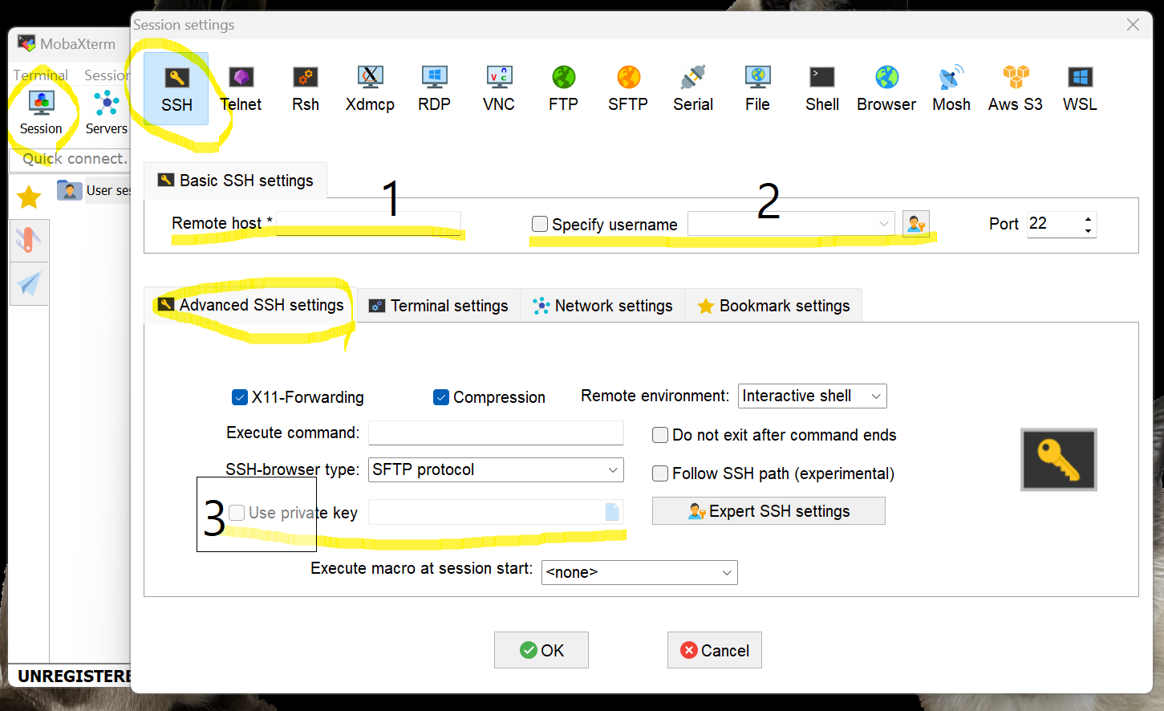This screenshot has width=1164, height=711.
Task: Click the Basic SSH settings tab
Action: (235, 181)
